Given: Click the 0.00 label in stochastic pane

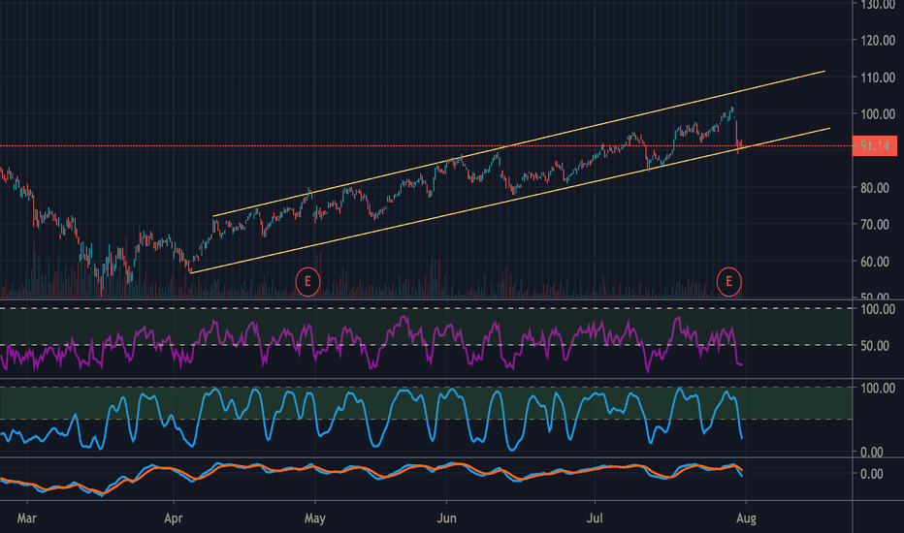Looking at the screenshot, I should point(871,453).
